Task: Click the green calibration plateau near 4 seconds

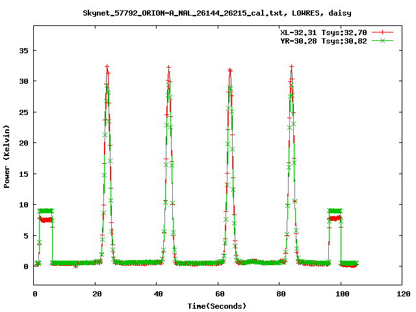Action: (45, 211)
